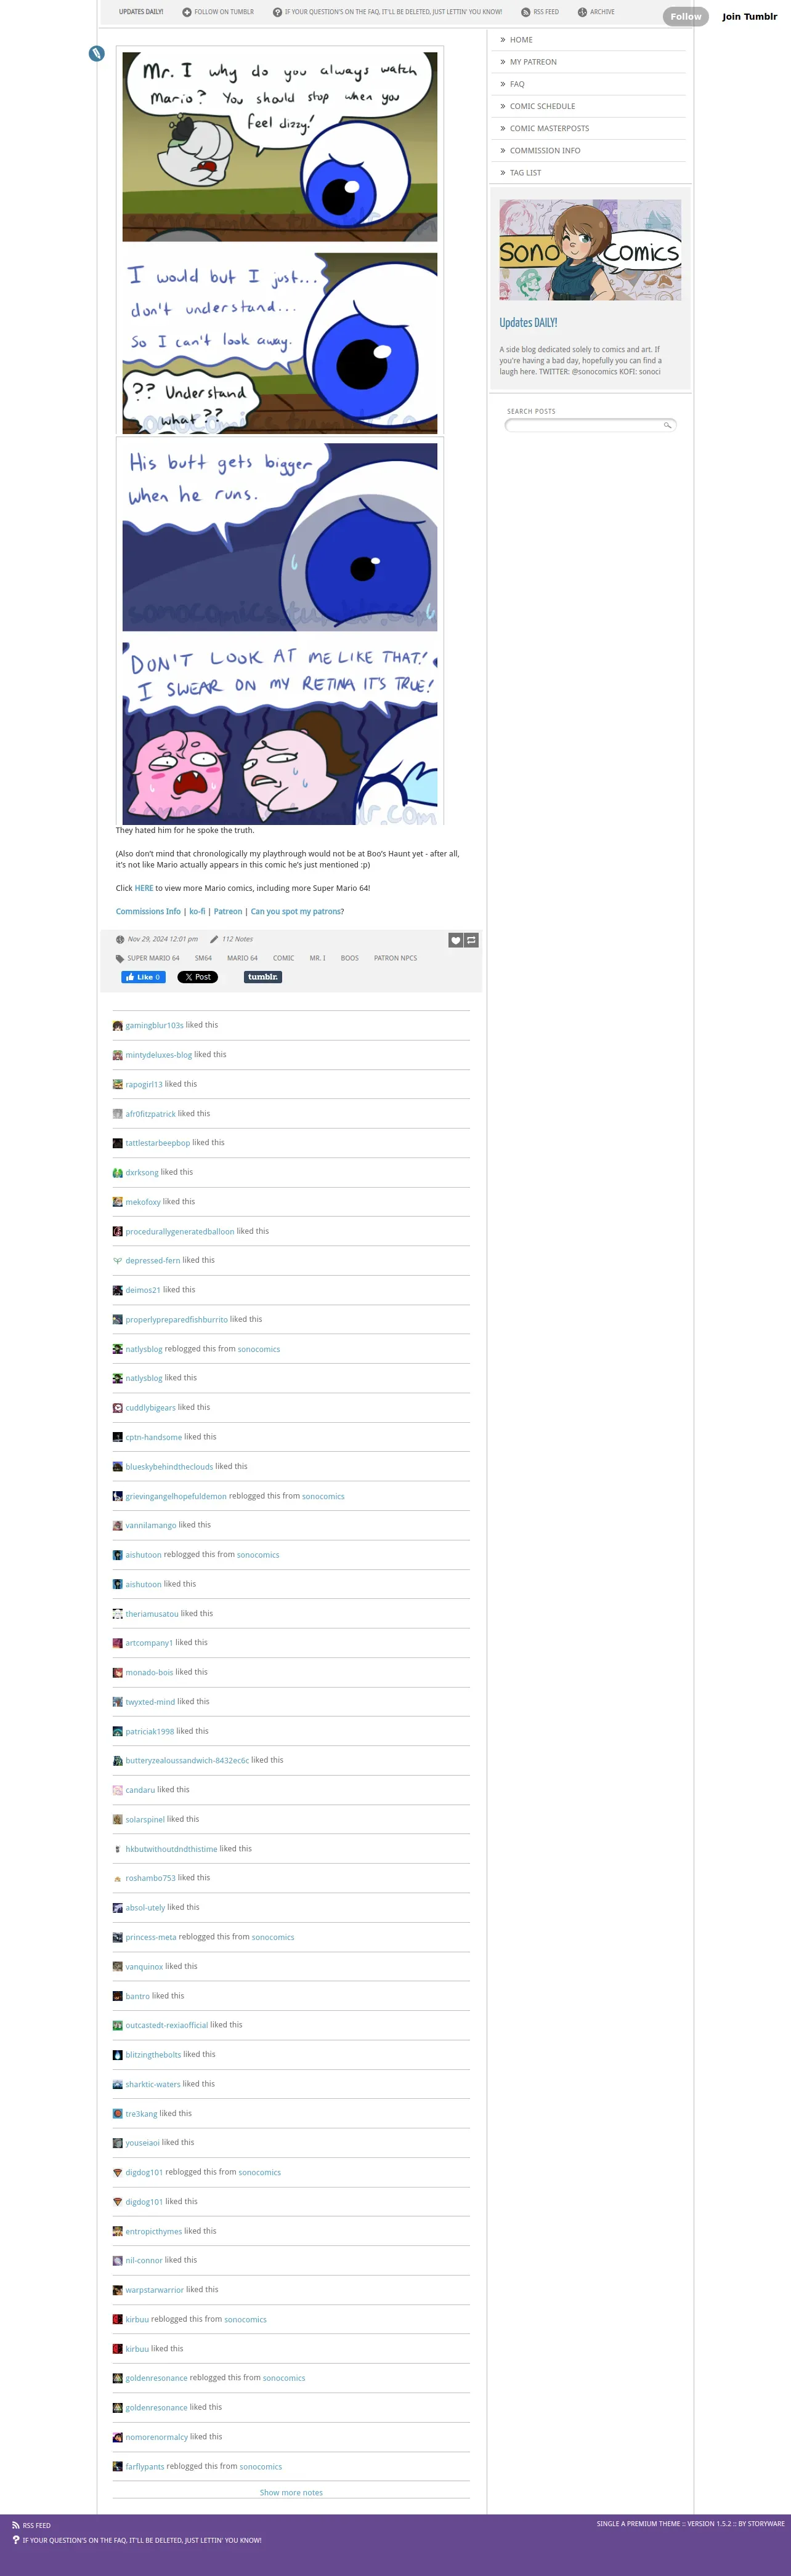The image size is (791, 2576).
Task: Click the BOOS tag
Action: pos(349,958)
